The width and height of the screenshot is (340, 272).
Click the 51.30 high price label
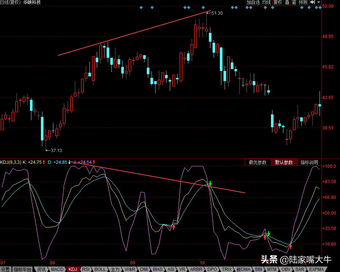(217, 13)
